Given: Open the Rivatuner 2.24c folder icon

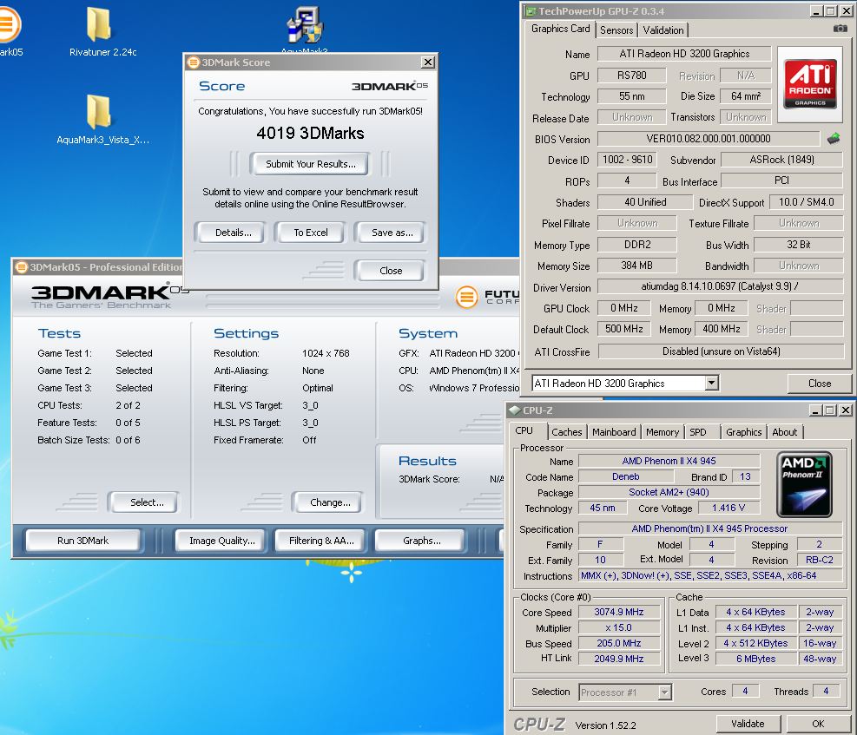Looking at the screenshot, I should 100,25.
